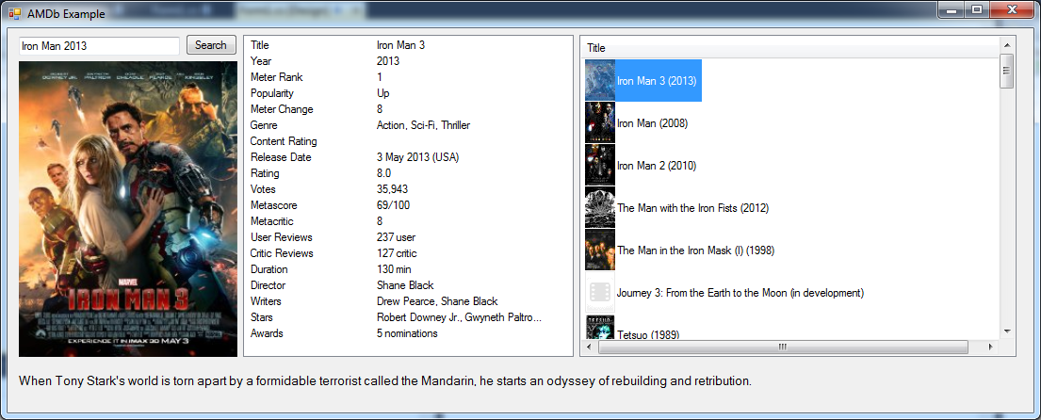Image resolution: width=1041 pixels, height=420 pixels.
Task: Click the Metacritic label
Action: click(271, 221)
